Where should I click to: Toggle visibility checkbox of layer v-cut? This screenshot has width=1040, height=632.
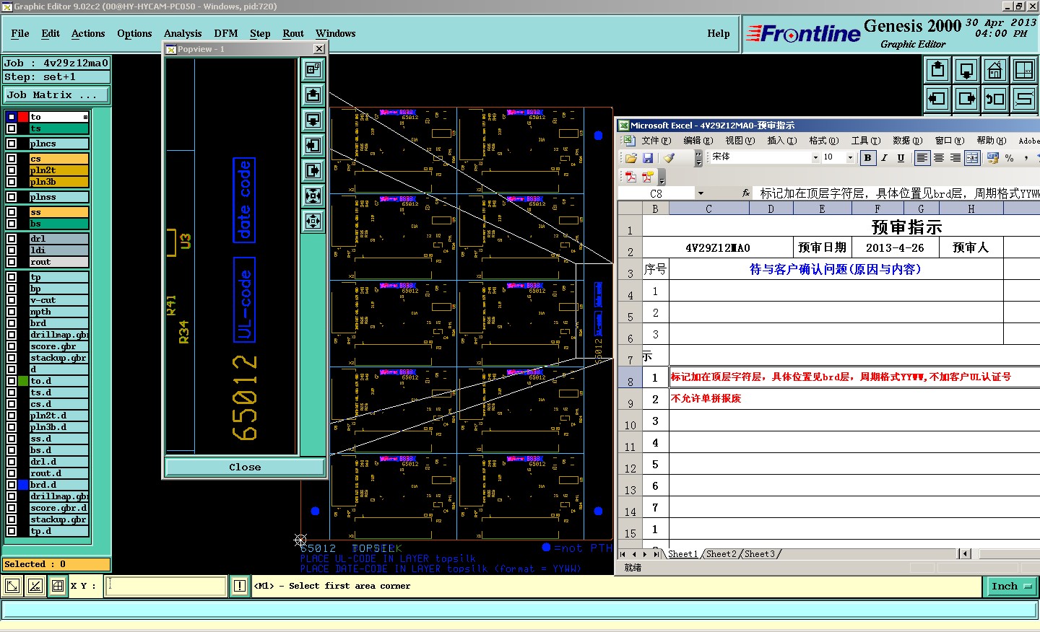click(x=12, y=300)
